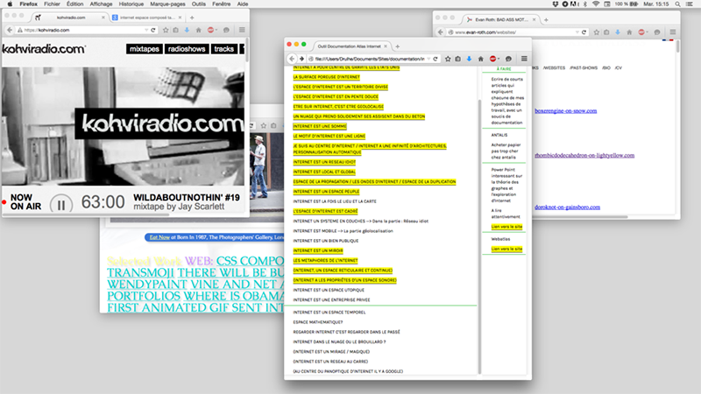Viewport: 701px width, 394px height.
Task: Pause the kohviradio Now On Air stream
Action: coord(60,204)
